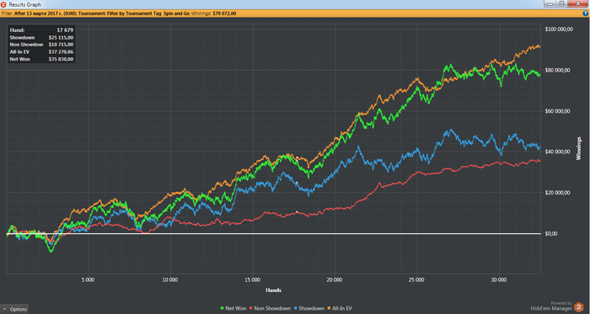Click the 10 000 hands axis label

(x=170, y=279)
